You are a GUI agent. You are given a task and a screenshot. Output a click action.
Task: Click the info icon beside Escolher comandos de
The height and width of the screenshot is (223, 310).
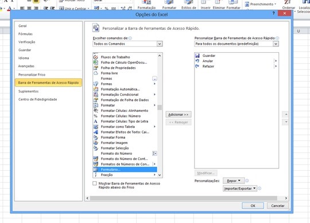coord(130,38)
